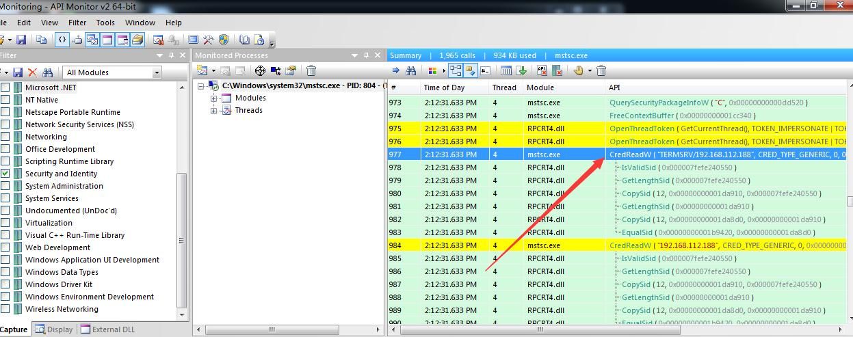Open dropdown beside monitor process icon
This screenshot has height=337, width=853.
tap(213, 70)
